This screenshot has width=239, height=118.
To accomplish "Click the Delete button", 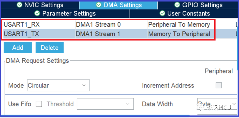I will (50, 48).
